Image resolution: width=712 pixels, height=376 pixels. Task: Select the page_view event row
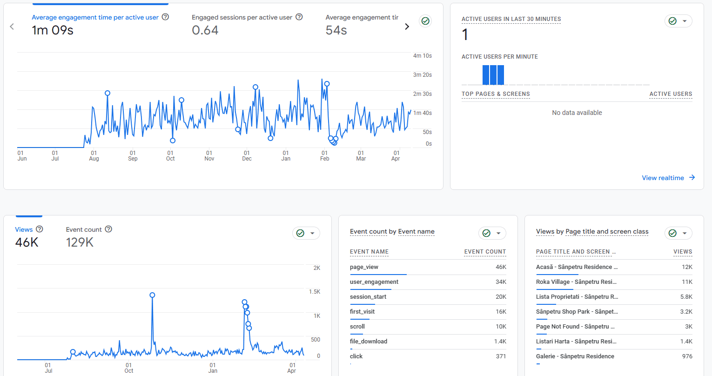[428, 267]
